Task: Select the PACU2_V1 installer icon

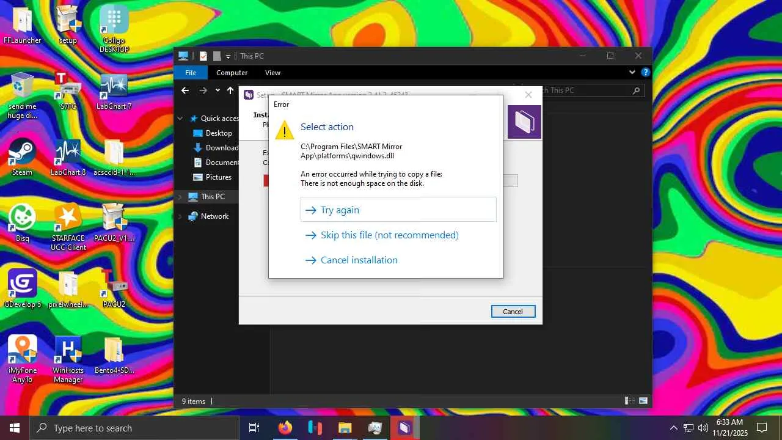Action: [x=114, y=224]
